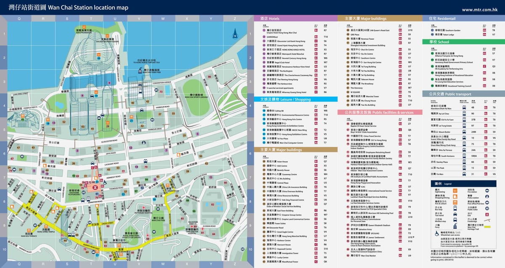Screen dimensions: 505x268
Task: Click the Expo Promenade label
Action: point(84,31)
